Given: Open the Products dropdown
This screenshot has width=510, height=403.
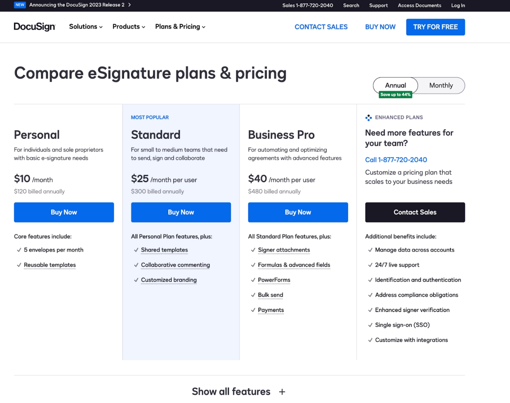Looking at the screenshot, I should [128, 27].
